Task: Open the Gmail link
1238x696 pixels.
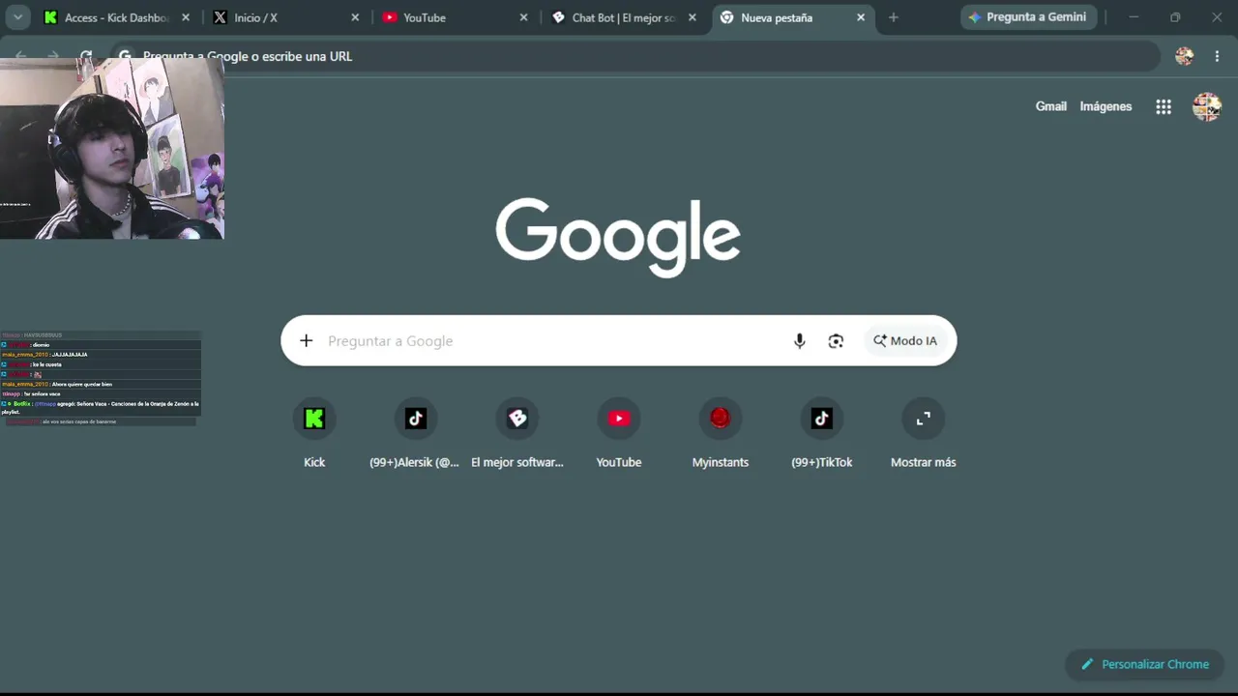Action: [x=1051, y=106]
